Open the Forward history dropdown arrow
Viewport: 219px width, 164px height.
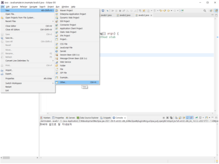pyautogui.click(x=178, y=11)
